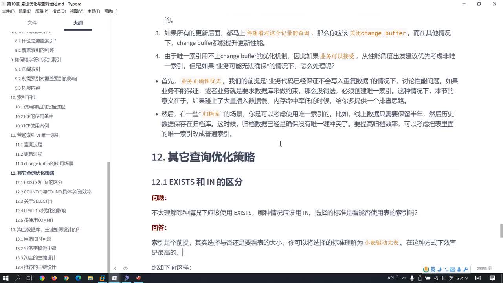Click highlighted text 小表驱动大表
Screen dimensions: 503x283
[381, 243]
